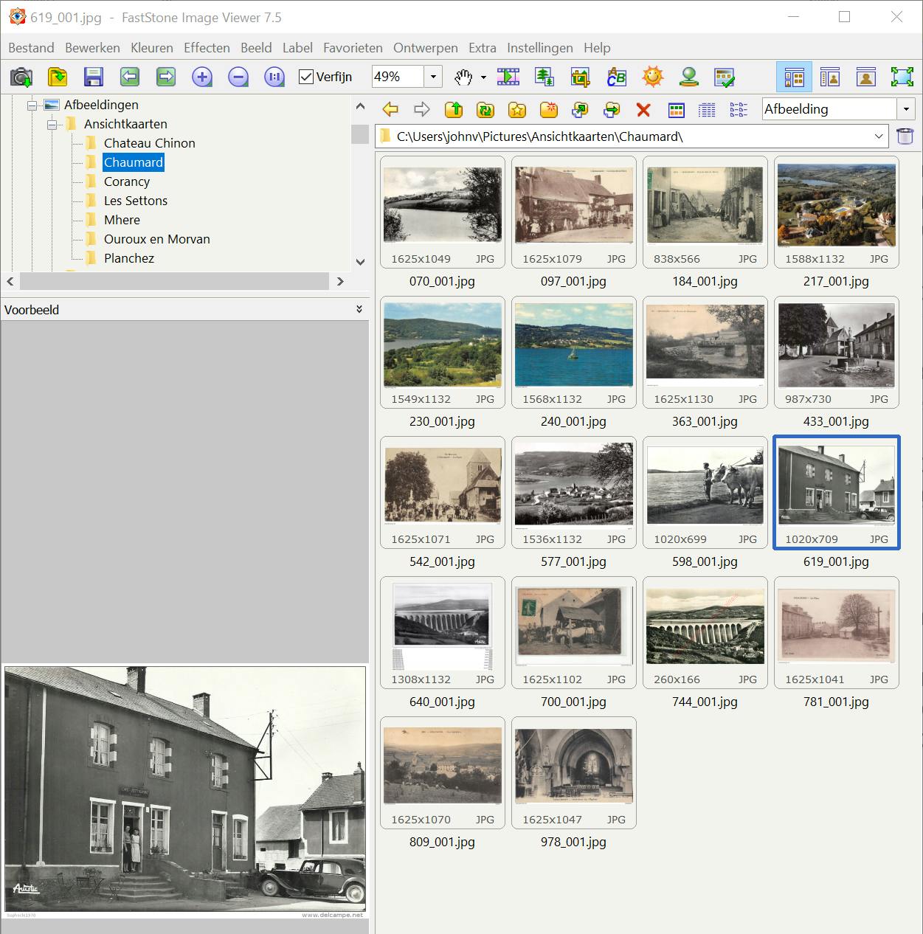Toggle the Verfijn checkbox

pyautogui.click(x=306, y=77)
